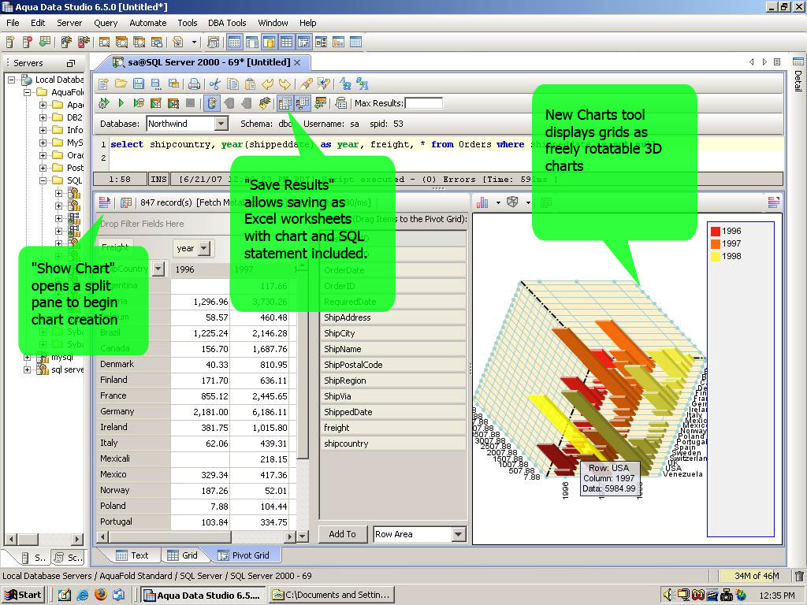This screenshot has height=605, width=807.
Task: Click the Register Server icon in main toolbar
Action: pos(9,43)
